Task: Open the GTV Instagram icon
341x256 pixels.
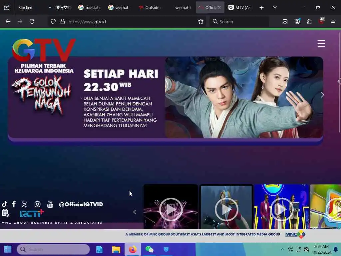Action: click(37, 204)
